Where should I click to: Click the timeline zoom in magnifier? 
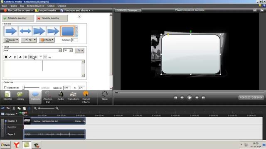point(57,108)
